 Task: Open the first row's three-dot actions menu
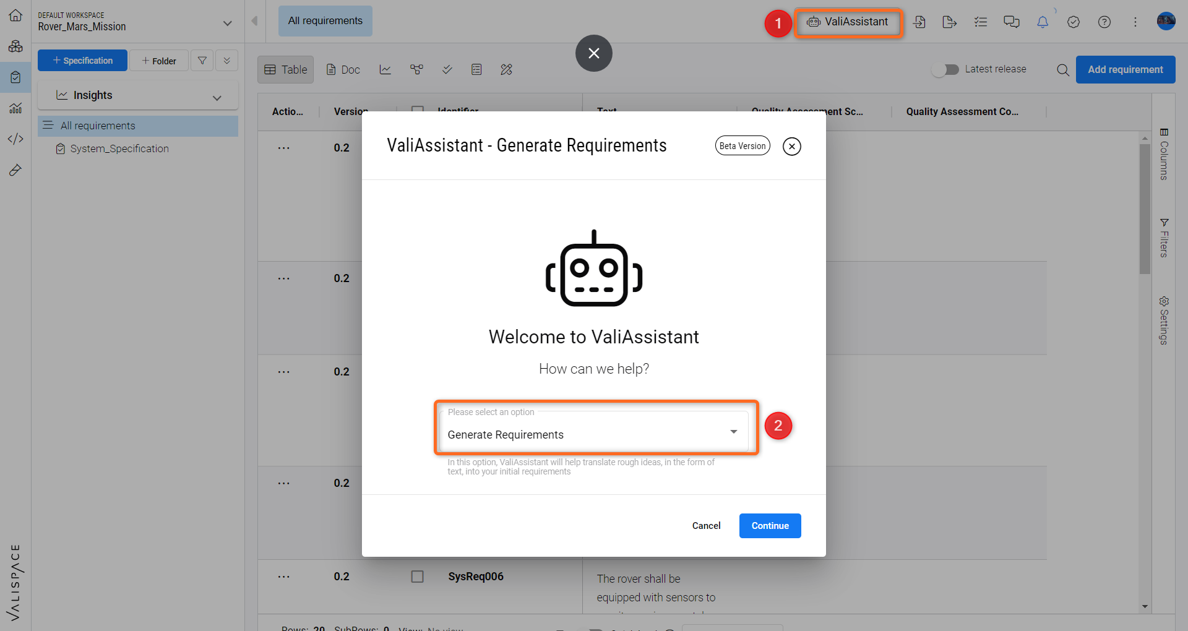[x=284, y=148]
